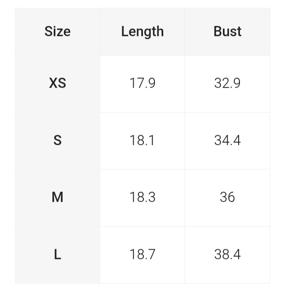Click the L size row label

(58, 254)
